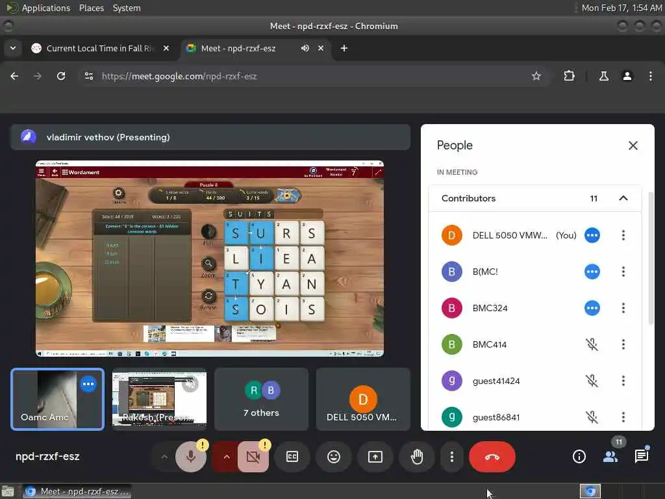Open the browser profile icon
This screenshot has width=665, height=499.
(x=627, y=76)
